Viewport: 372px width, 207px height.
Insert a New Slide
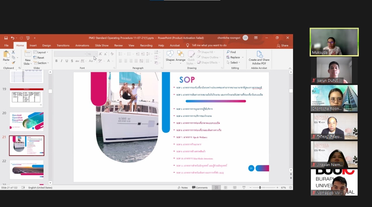28,58
